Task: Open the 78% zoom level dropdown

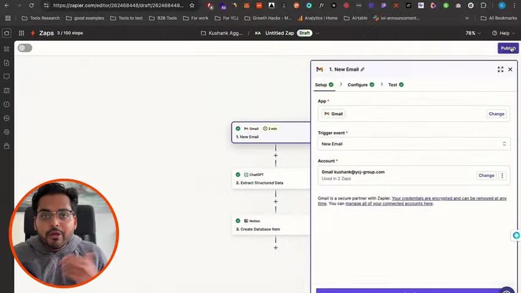Action: (473, 33)
